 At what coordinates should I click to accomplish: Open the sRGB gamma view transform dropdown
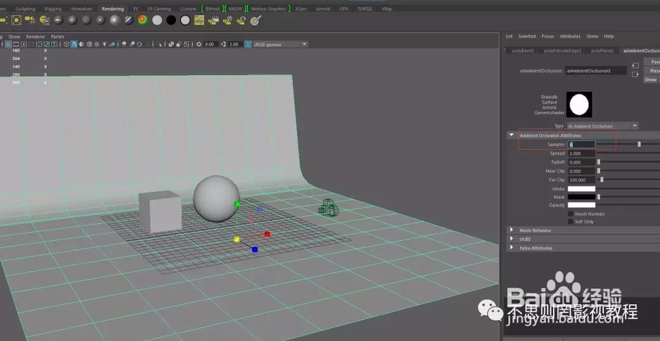280,44
